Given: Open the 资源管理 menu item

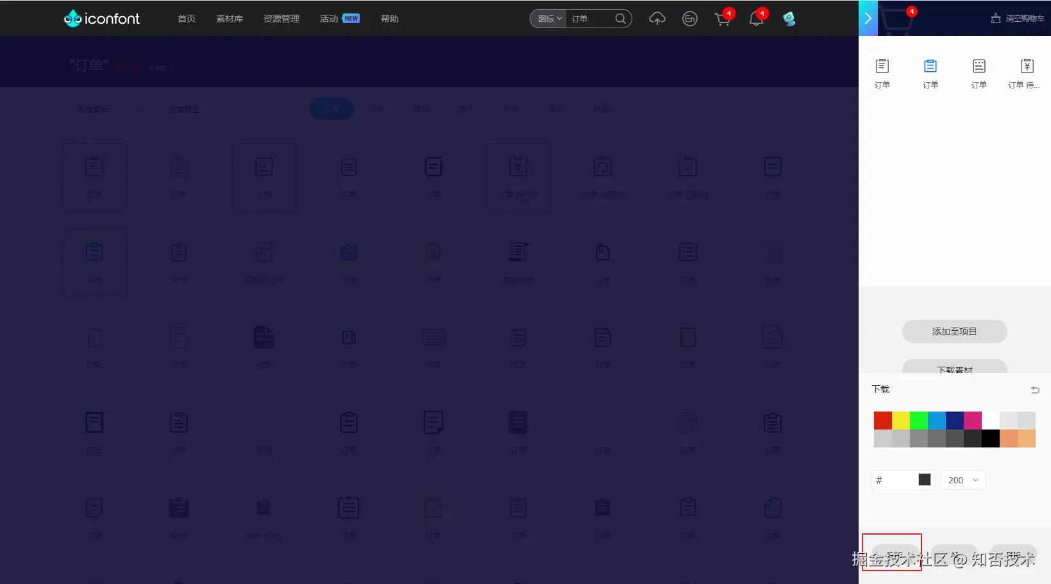Looking at the screenshot, I should [282, 19].
